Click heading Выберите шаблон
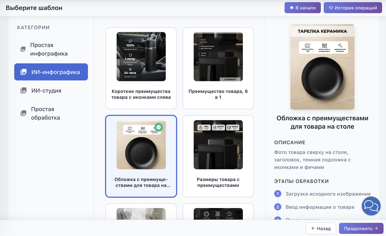 (x=34, y=8)
